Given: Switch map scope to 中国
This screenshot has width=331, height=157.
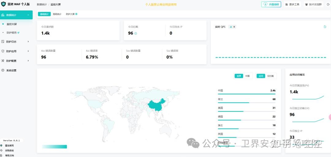Looking at the screenshot, I should [247, 76].
